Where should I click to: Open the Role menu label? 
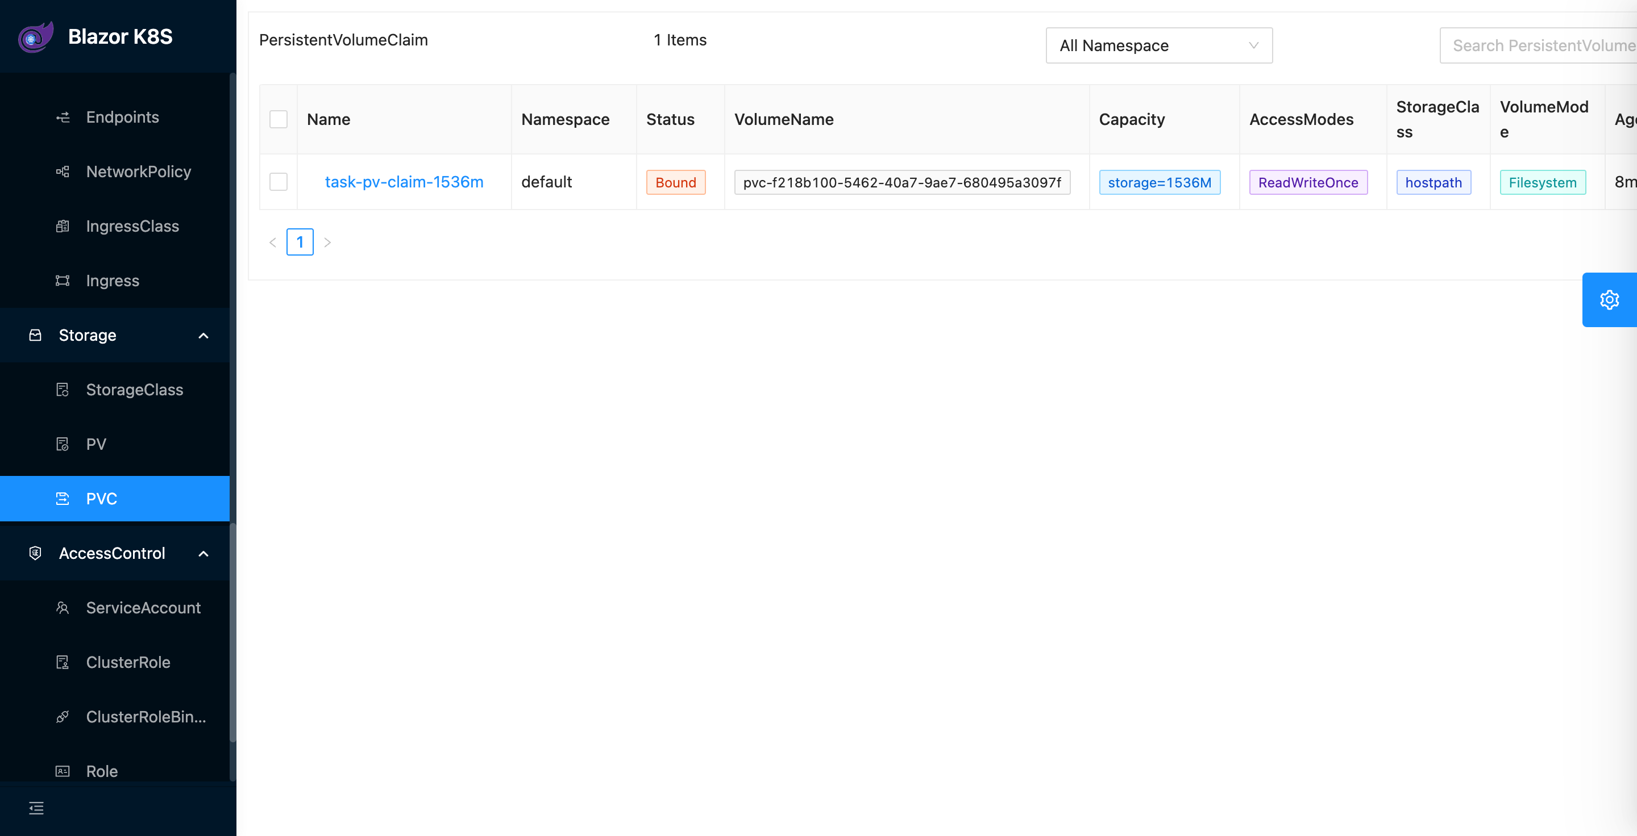(x=102, y=772)
